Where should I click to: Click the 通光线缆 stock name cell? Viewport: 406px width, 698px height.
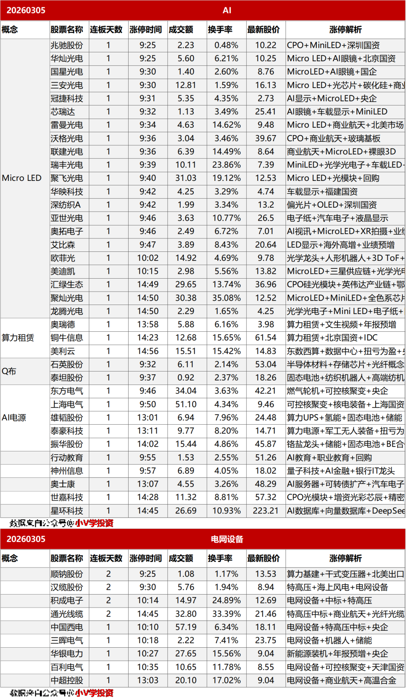pyautogui.click(x=67, y=614)
